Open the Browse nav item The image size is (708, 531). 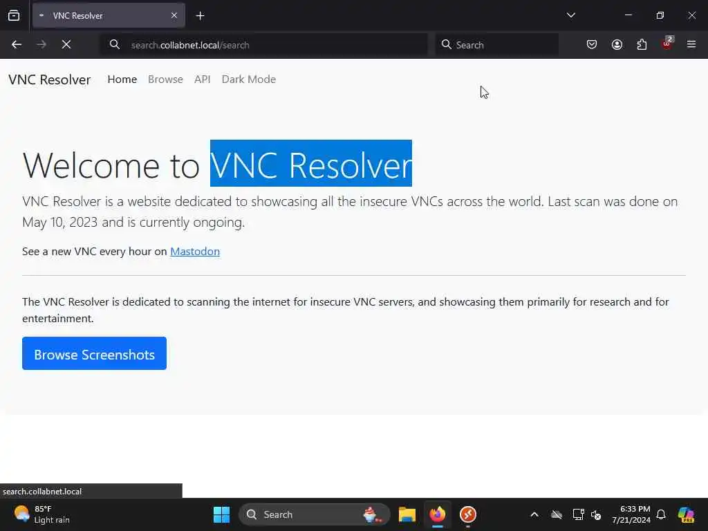point(165,79)
